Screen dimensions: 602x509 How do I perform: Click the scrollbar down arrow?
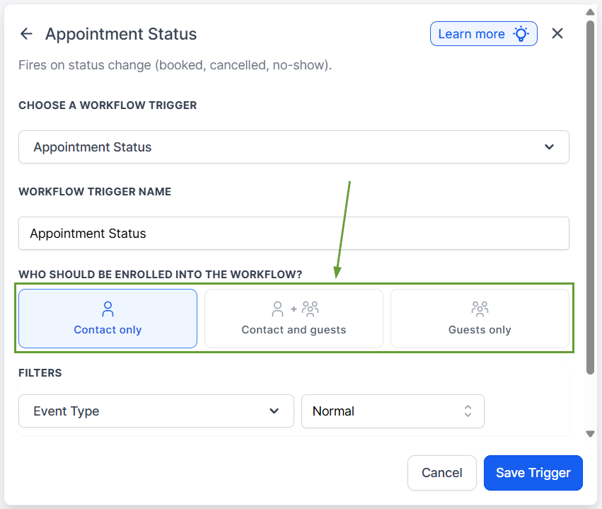(591, 434)
